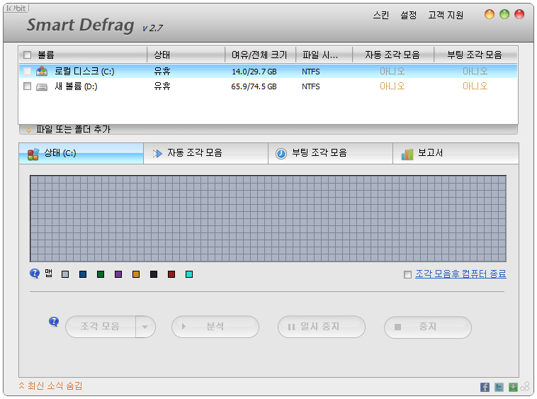
Task: Click the 조각 모음 button
Action: pyautogui.click(x=101, y=327)
